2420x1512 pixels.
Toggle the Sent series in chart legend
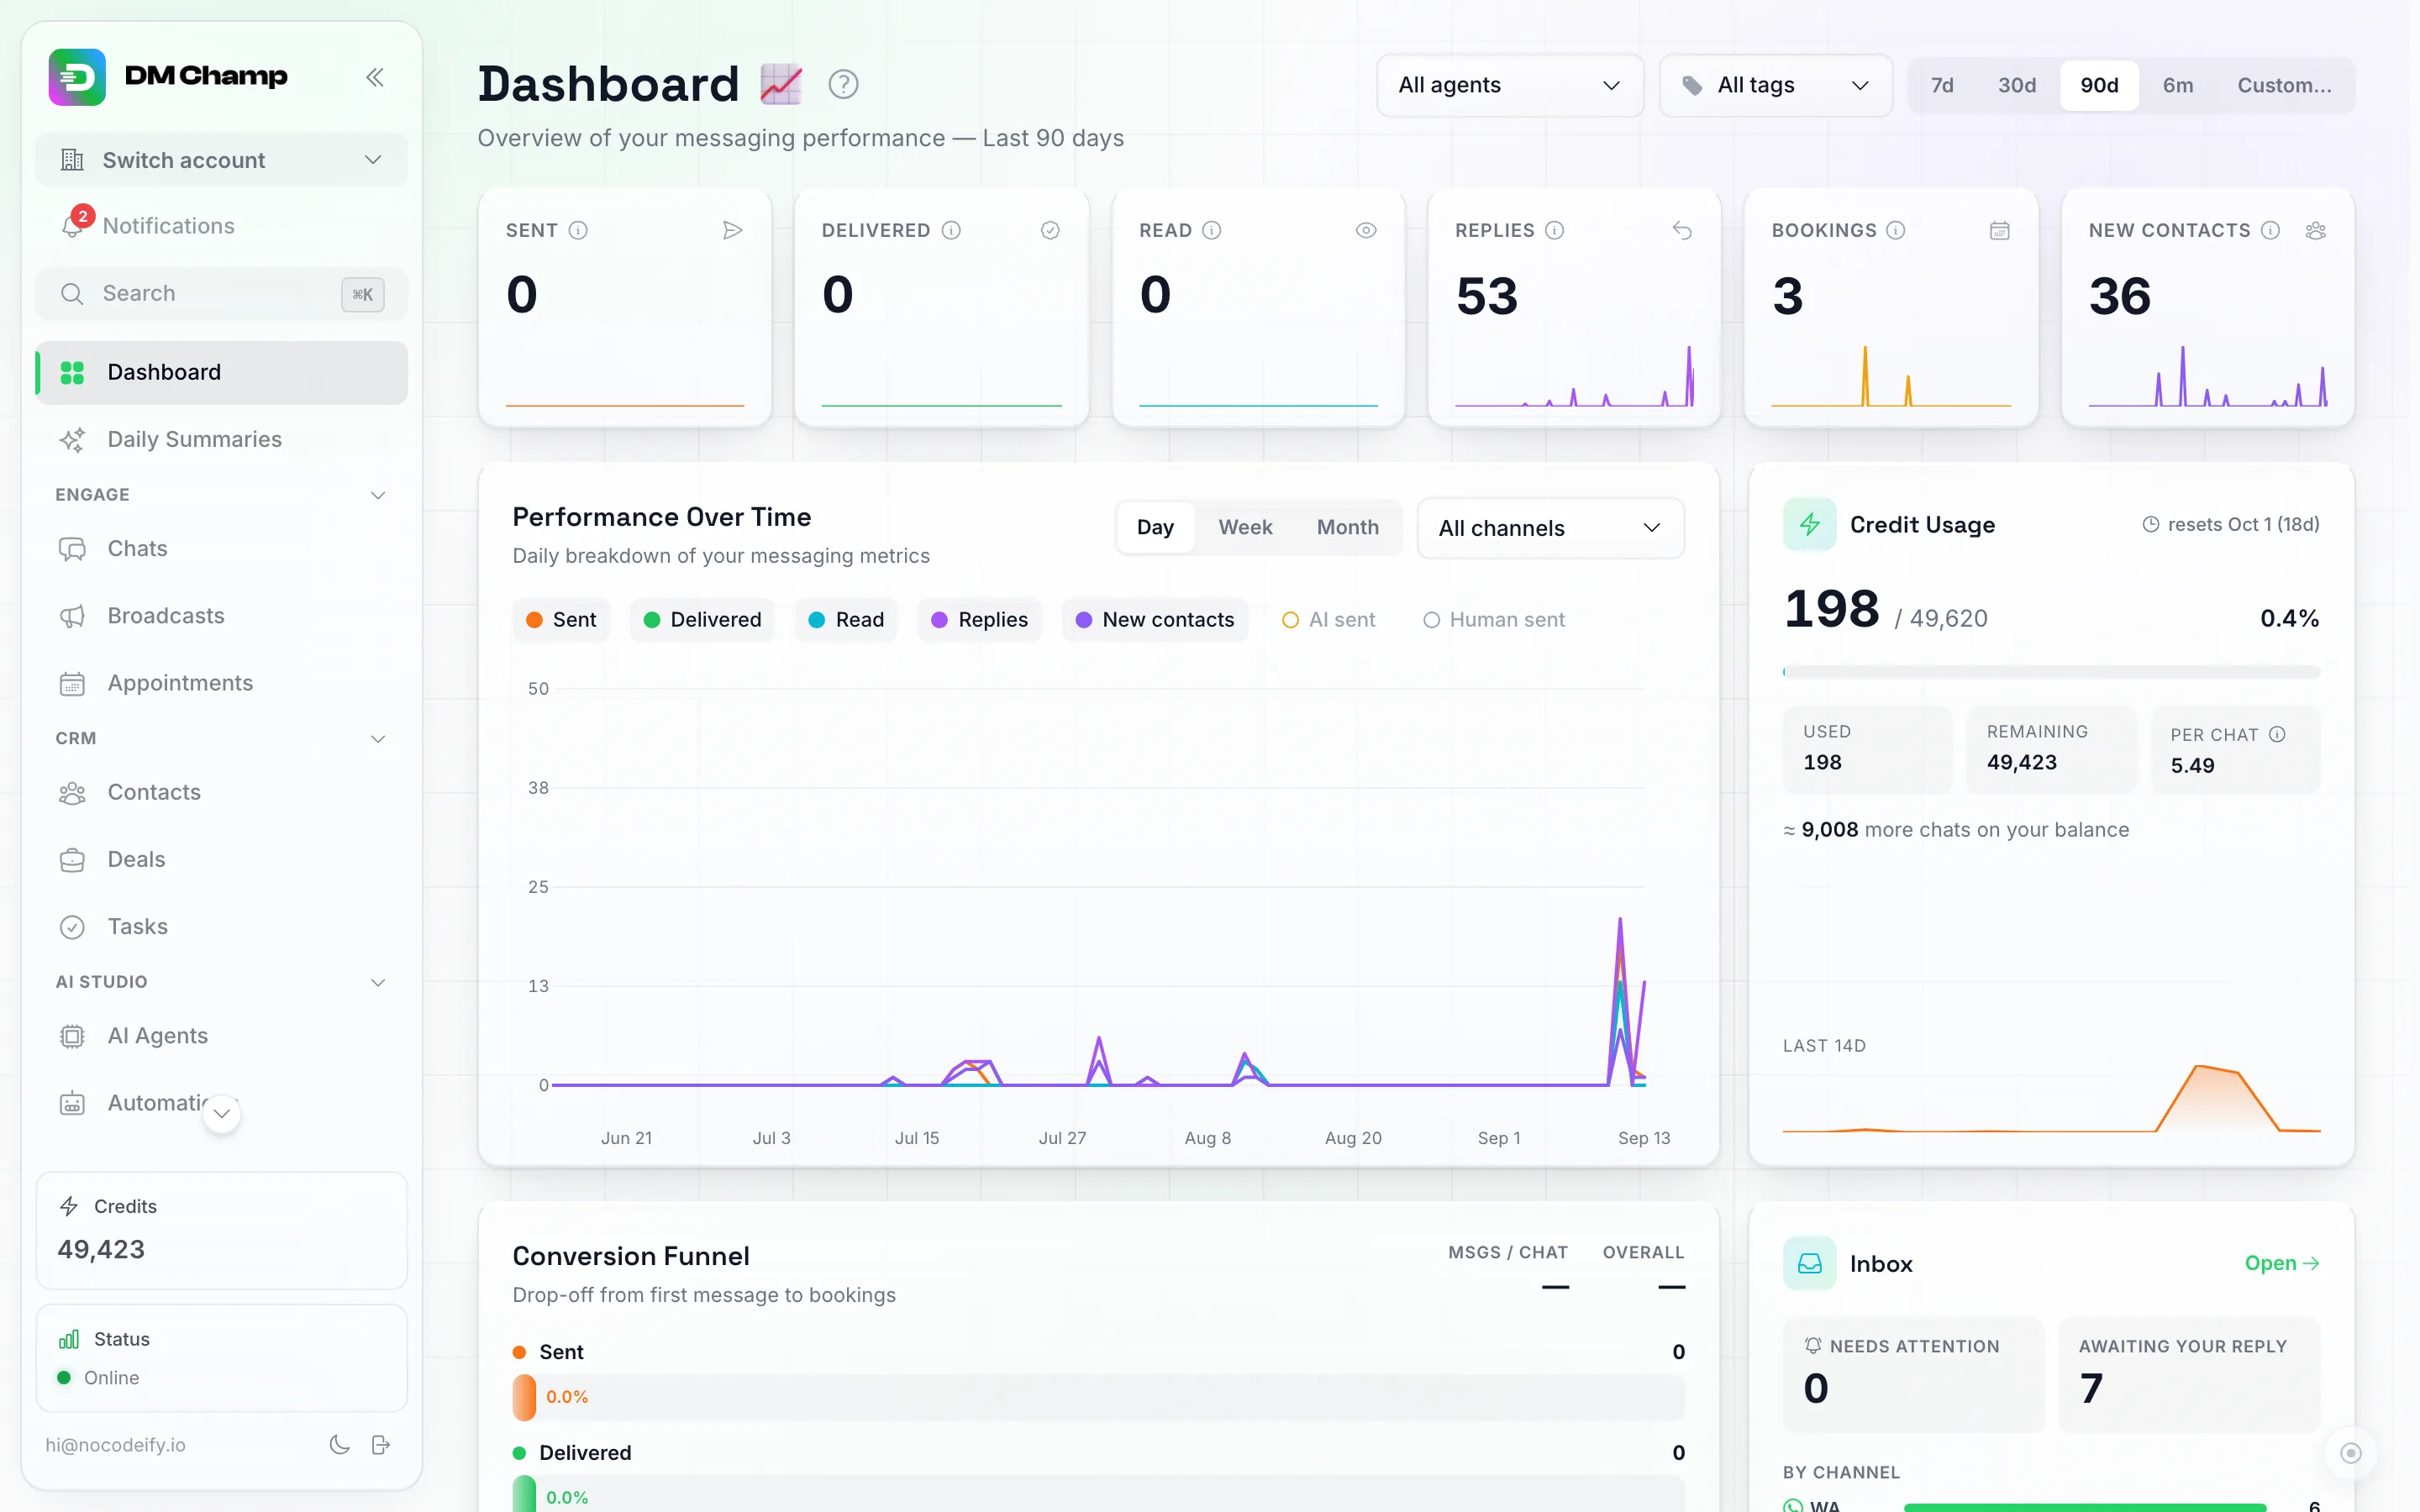(561, 619)
